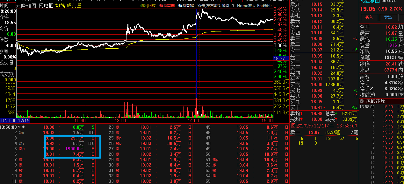Click the green 0.8万 S tick row

pos(48,127)
